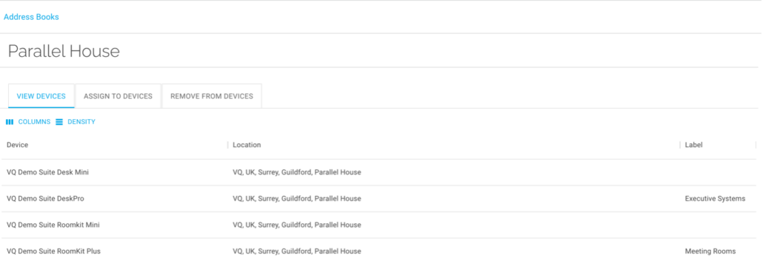This screenshot has height=278, width=763.
Task: Click the Columns icon
Action: pos(9,122)
